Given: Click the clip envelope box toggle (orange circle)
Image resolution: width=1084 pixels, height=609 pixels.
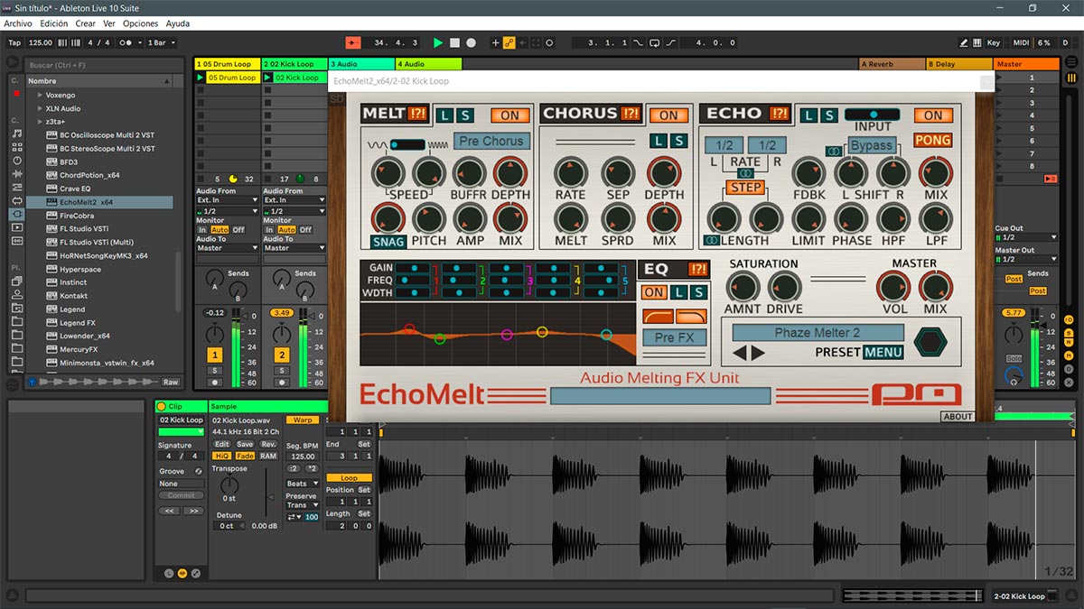Looking at the screenshot, I should (182, 573).
